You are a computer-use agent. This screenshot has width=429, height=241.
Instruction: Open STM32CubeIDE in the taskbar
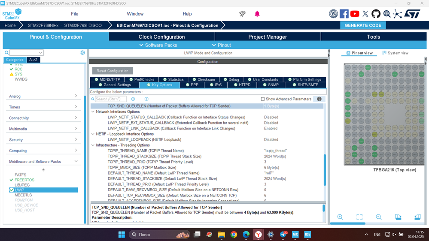point(307,235)
